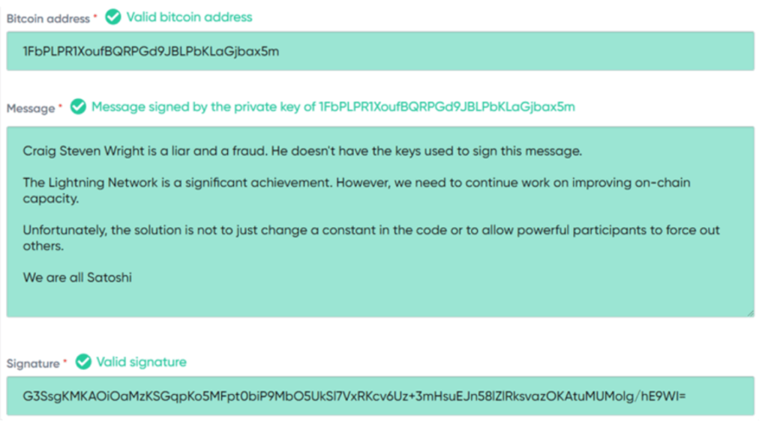Click the green checkmark beside Valid bitcoin address
768x433 pixels.
tap(113, 17)
